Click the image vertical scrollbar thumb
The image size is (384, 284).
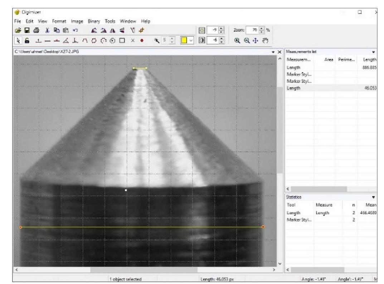tap(280, 130)
